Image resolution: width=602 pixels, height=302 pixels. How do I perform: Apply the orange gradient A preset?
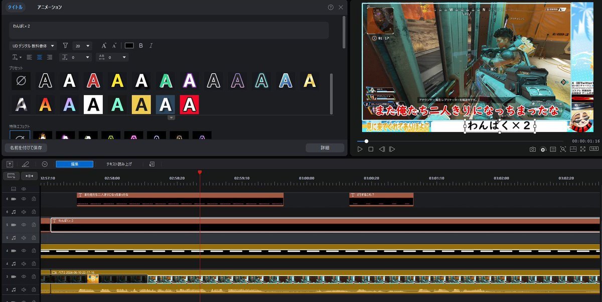coord(45,104)
